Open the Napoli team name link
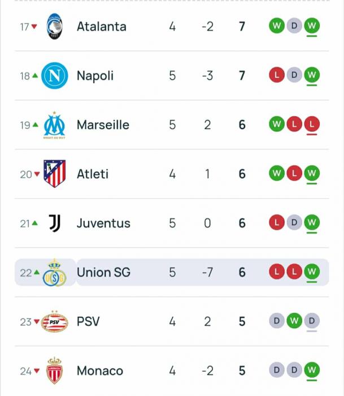Viewport: 344px width, 396px height. pos(95,76)
